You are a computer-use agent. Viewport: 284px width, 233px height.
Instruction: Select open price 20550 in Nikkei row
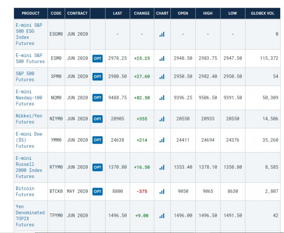click(x=183, y=119)
